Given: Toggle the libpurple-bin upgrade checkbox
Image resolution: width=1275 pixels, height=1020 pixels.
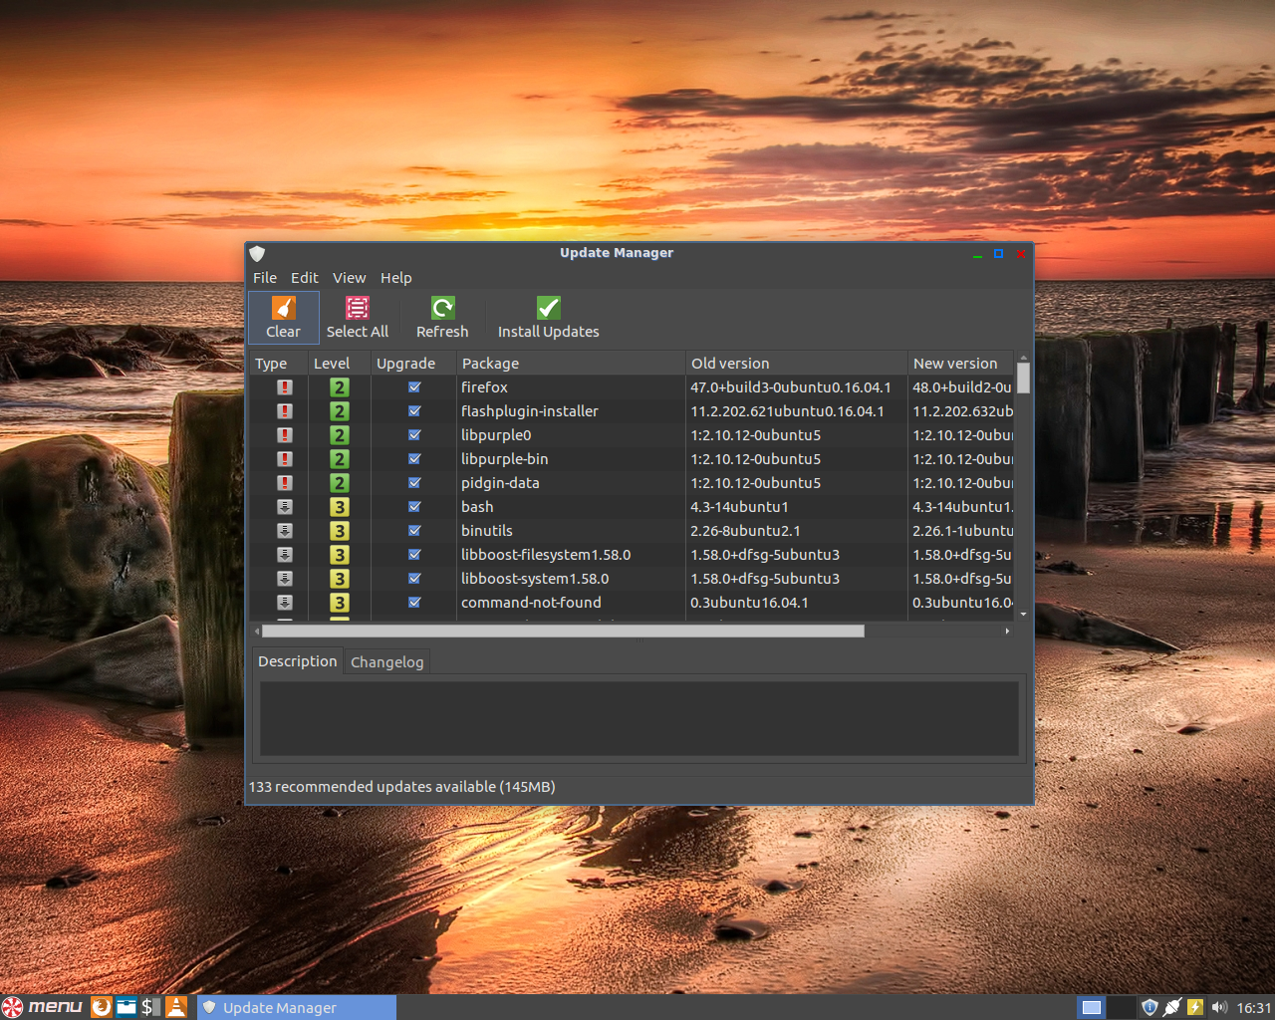Looking at the screenshot, I should (x=414, y=459).
